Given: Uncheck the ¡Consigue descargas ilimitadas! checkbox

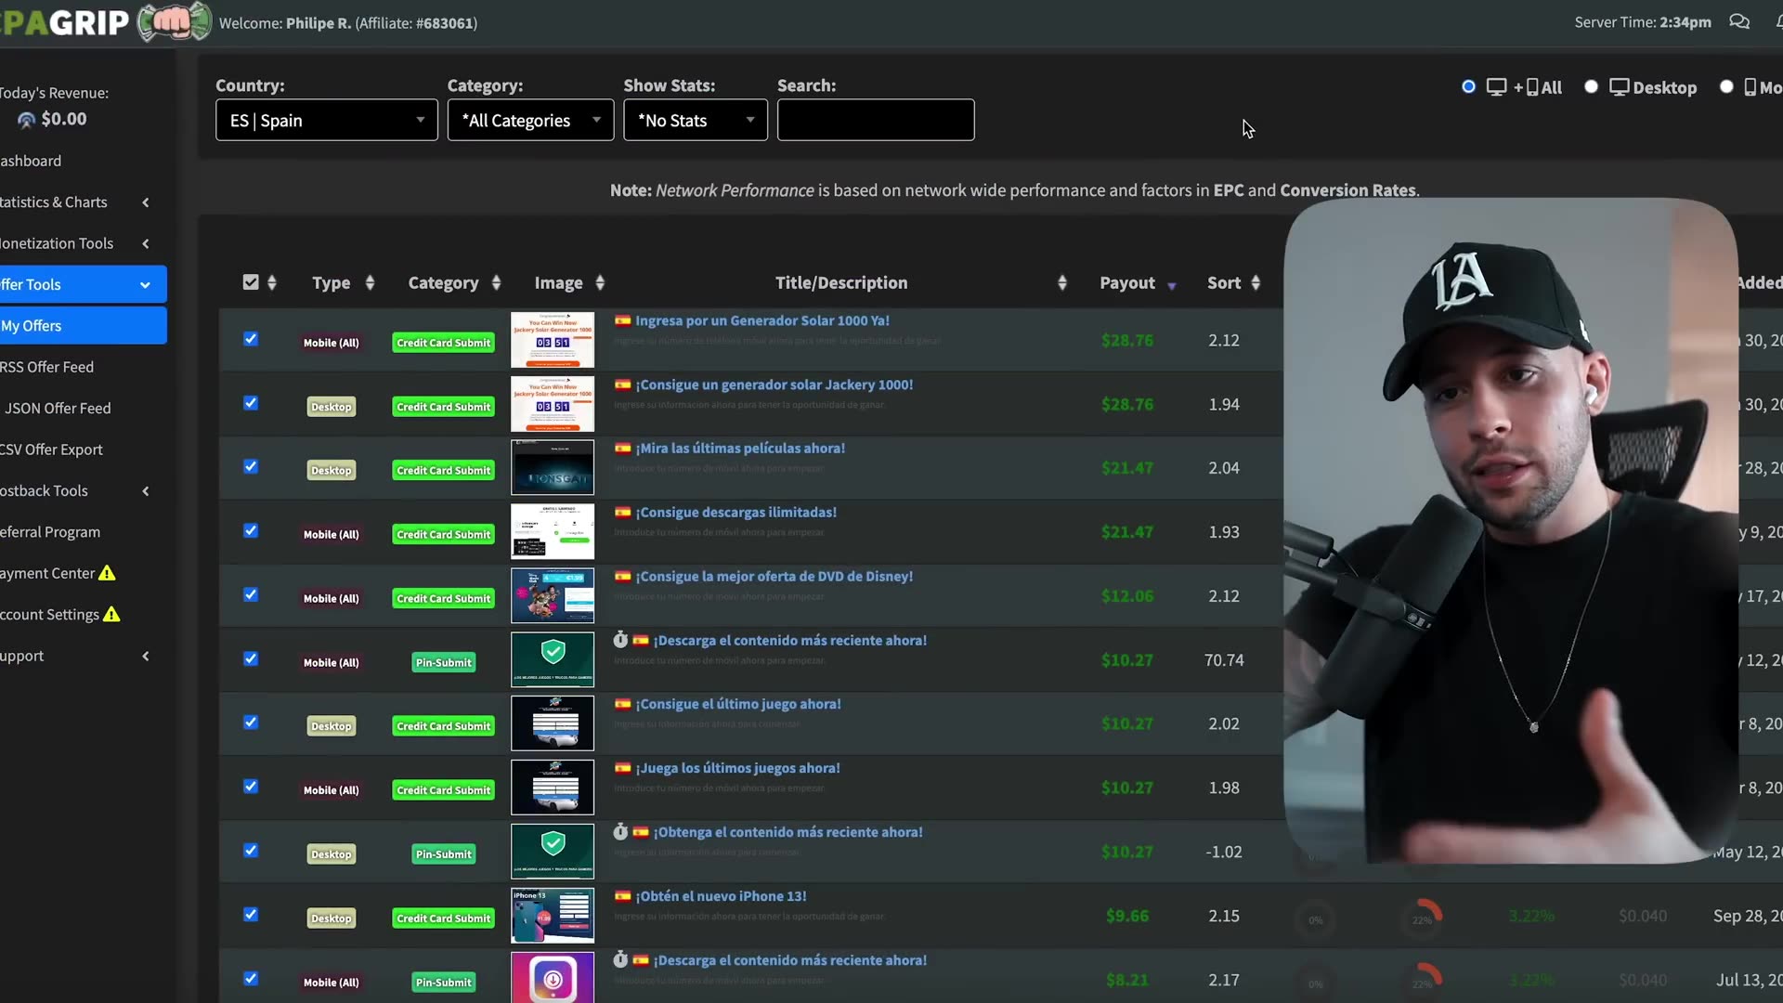Looking at the screenshot, I should point(251,530).
